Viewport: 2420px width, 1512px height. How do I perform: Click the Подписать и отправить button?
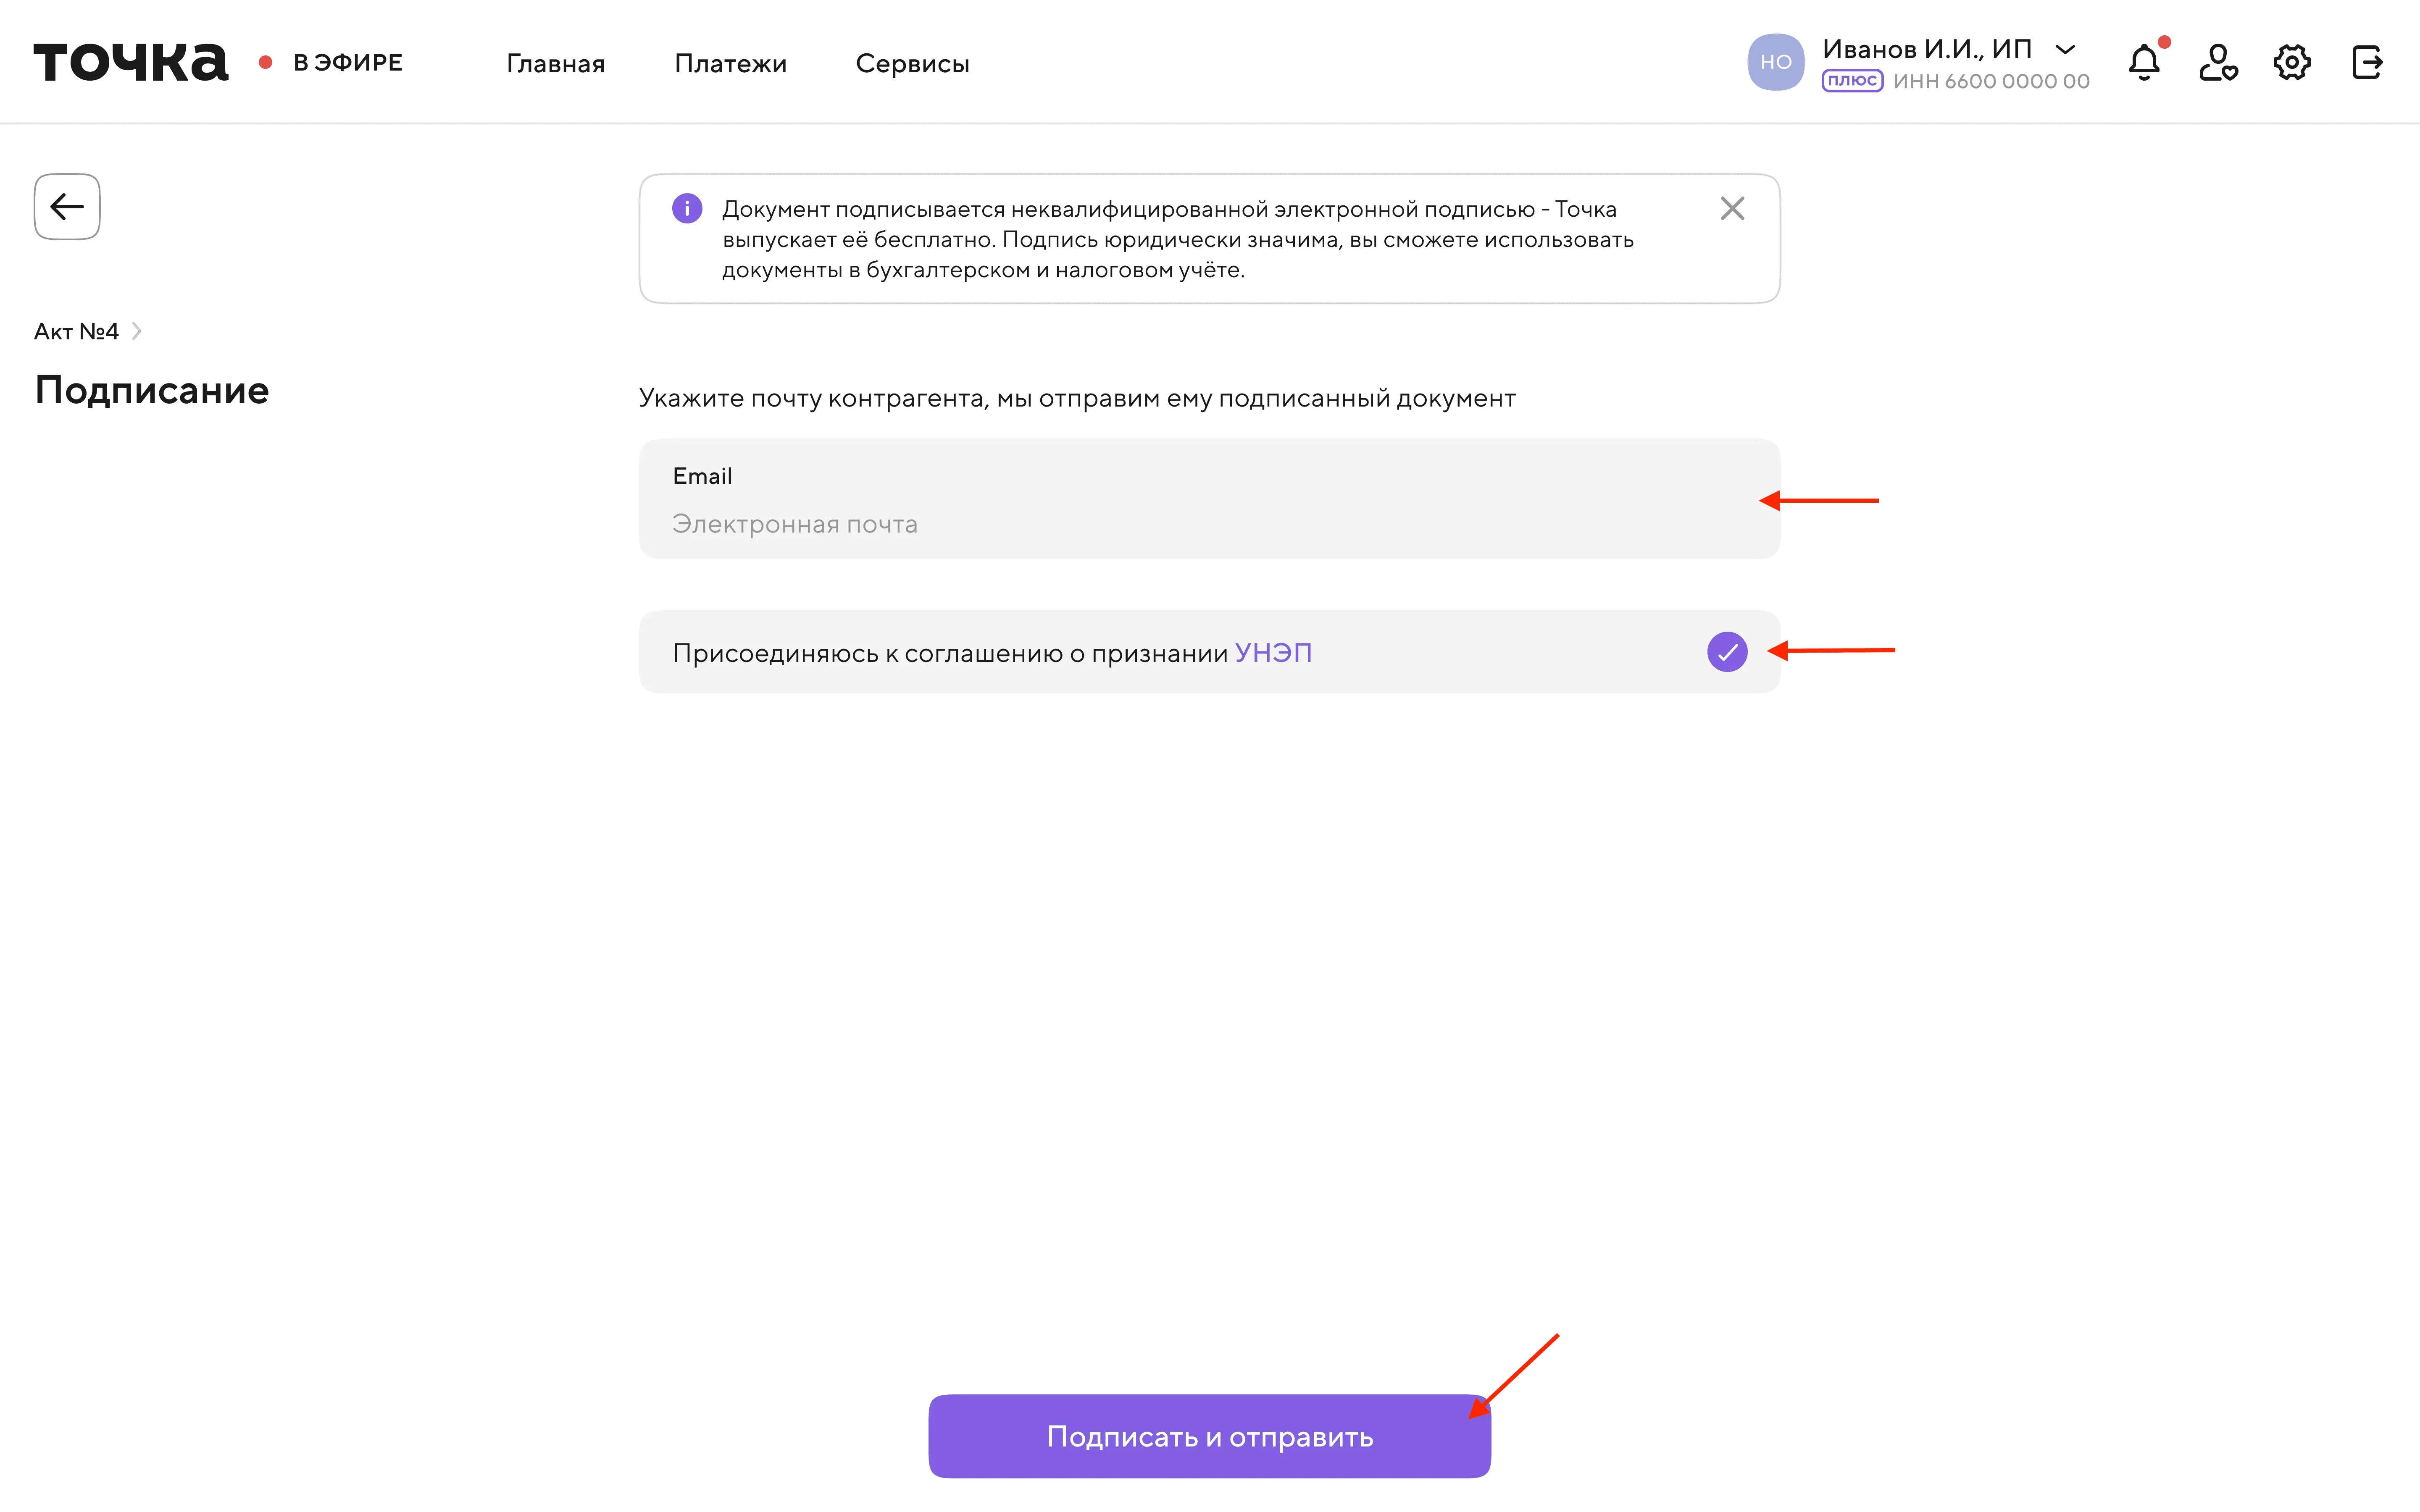point(1209,1436)
